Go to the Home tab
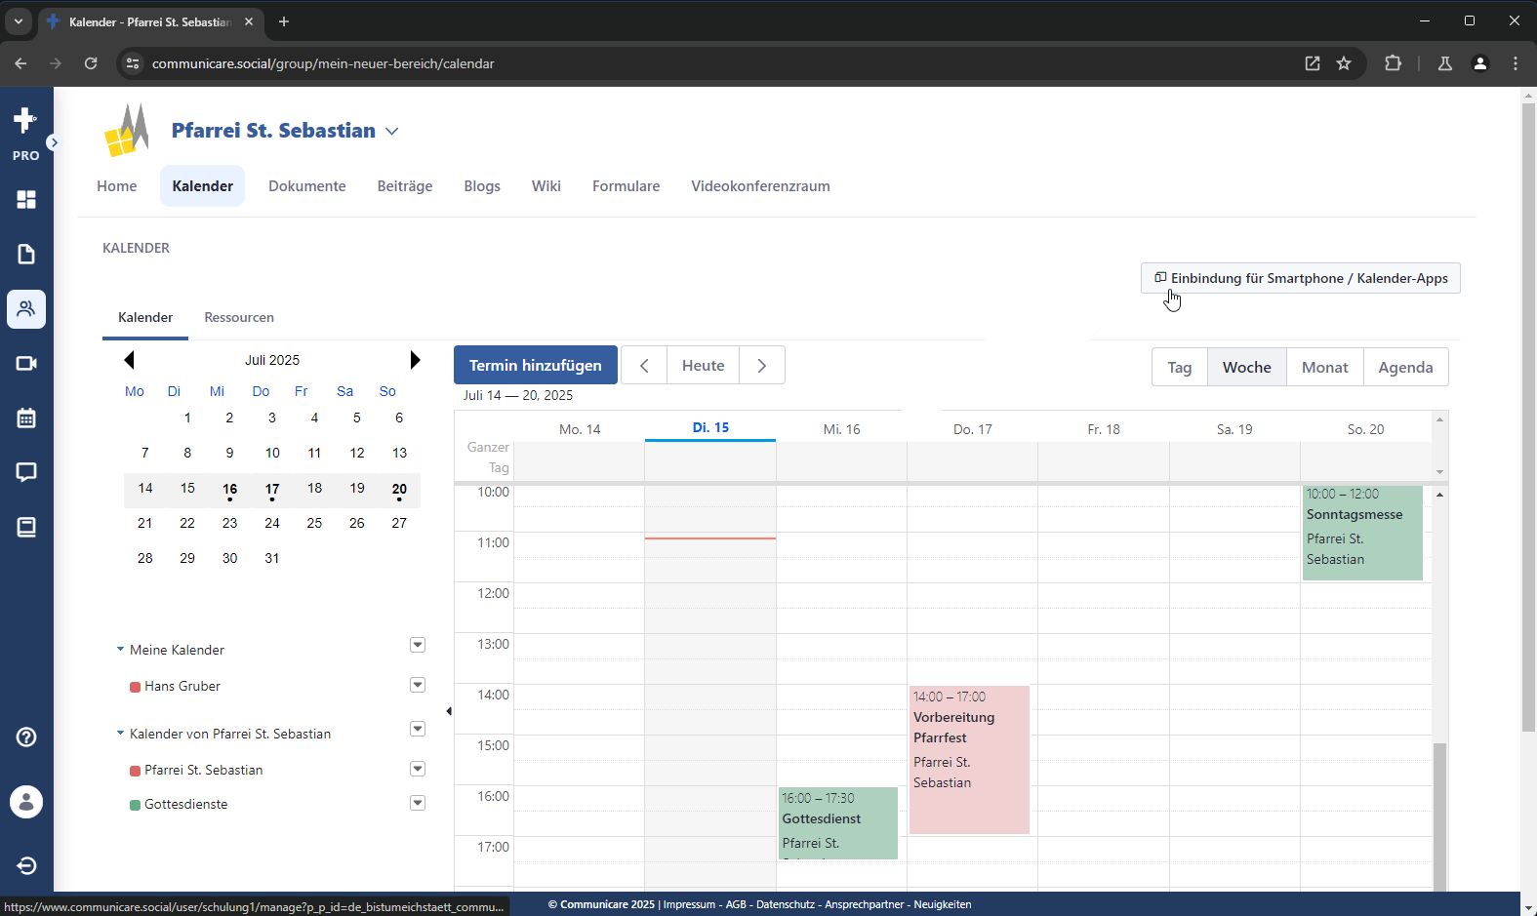The width and height of the screenshot is (1537, 916). click(x=117, y=186)
